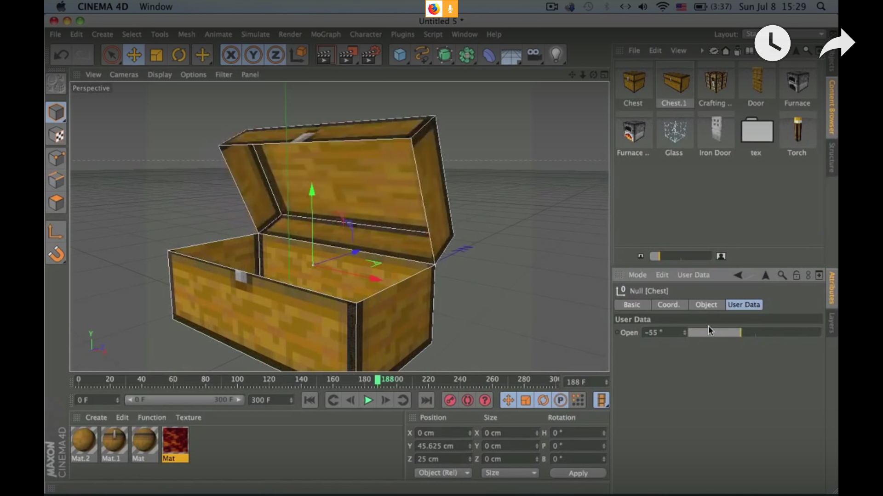Click timeline frame marker at 188
Viewport: 883px width, 496px height.
coord(378,379)
